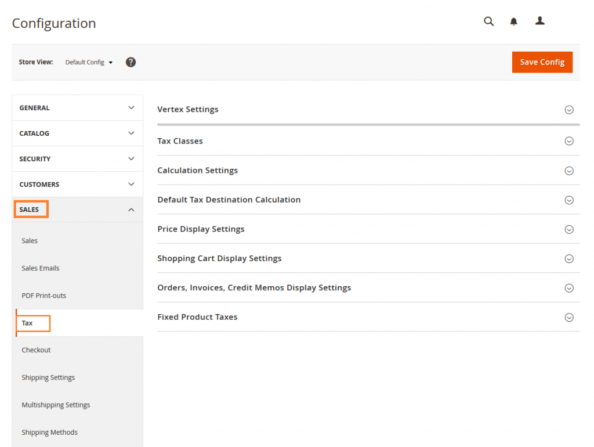Expand Price Display Settings circle arrow
This screenshot has width=594, height=447.
pyautogui.click(x=569, y=229)
